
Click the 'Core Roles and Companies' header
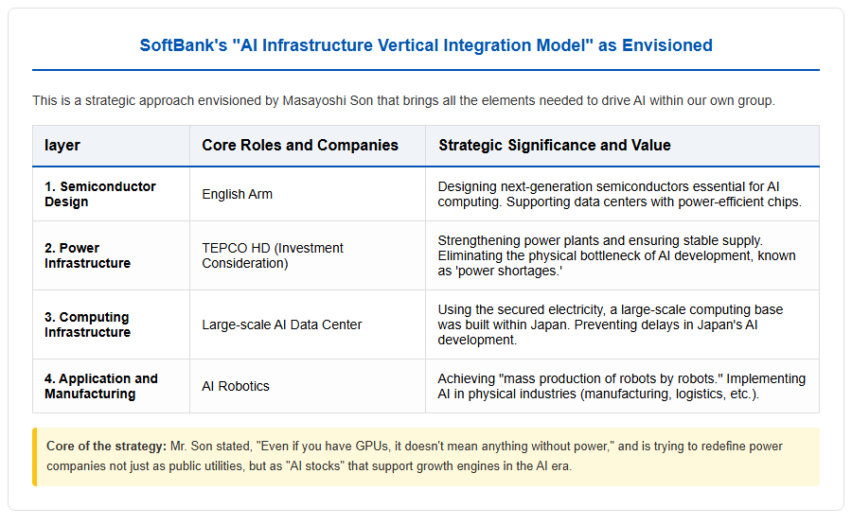pyautogui.click(x=300, y=145)
